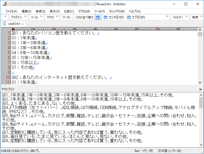Open the ウィンドウ(W) menu
This screenshot has height=154, width=204.
[117, 11]
